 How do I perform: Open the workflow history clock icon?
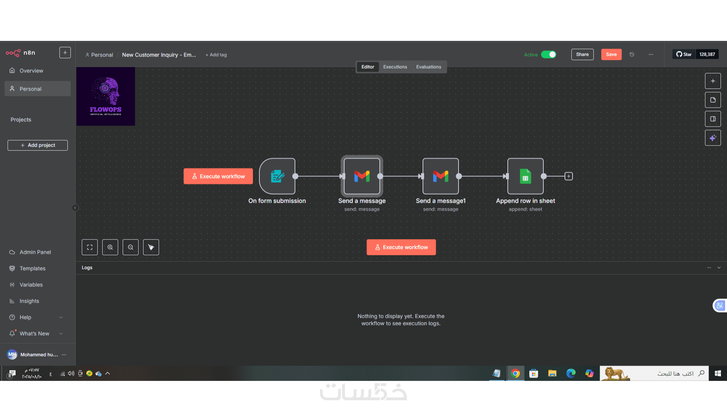(x=632, y=55)
